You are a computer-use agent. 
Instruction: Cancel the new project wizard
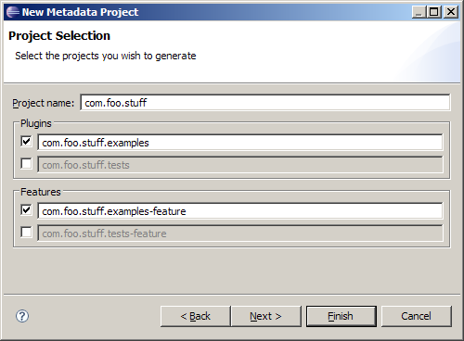point(417,316)
